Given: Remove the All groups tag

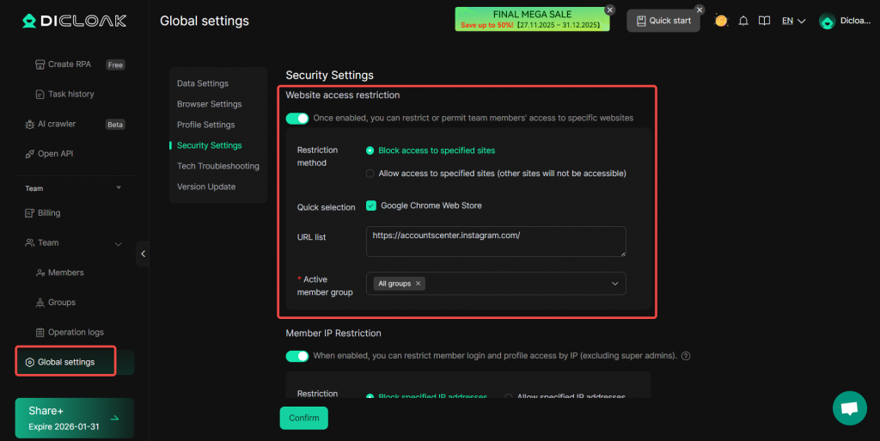Looking at the screenshot, I should click(x=419, y=284).
